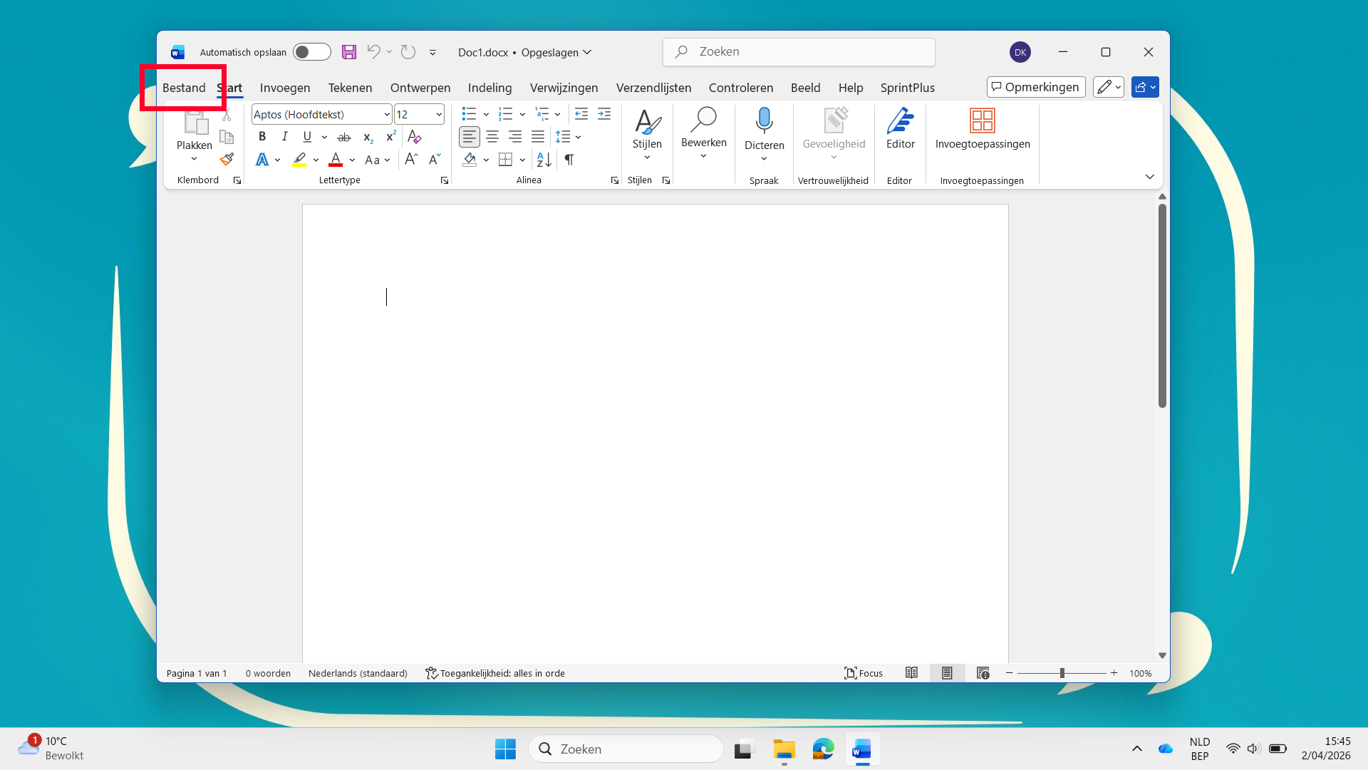Toggle Automatisch opslaan switch
Screen dimensions: 1368x770
311,52
